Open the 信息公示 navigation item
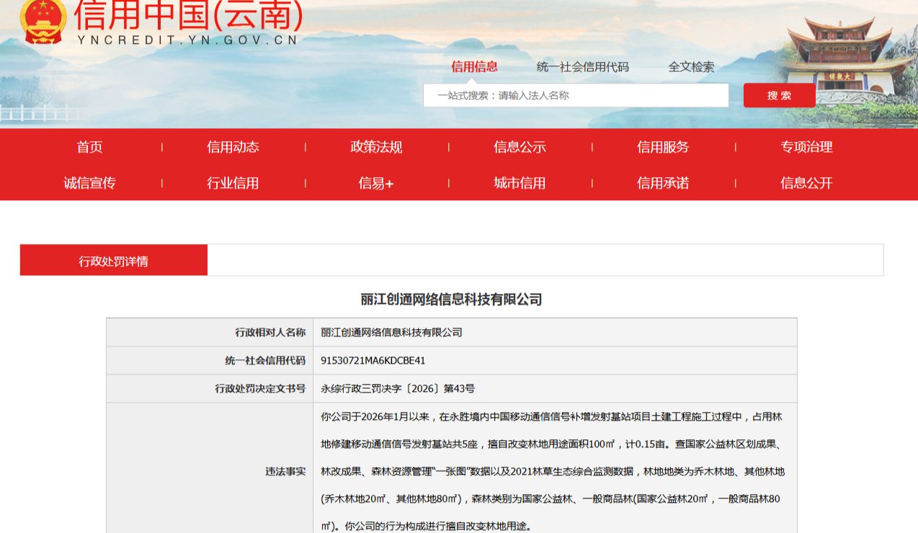 pyautogui.click(x=520, y=147)
